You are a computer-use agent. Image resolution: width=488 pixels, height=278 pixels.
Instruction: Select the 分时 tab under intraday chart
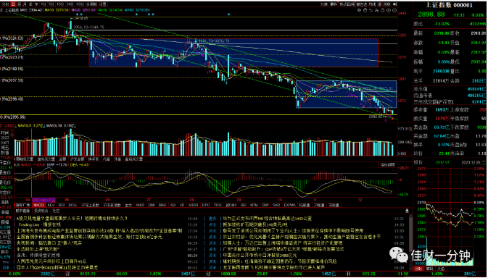click(419, 269)
